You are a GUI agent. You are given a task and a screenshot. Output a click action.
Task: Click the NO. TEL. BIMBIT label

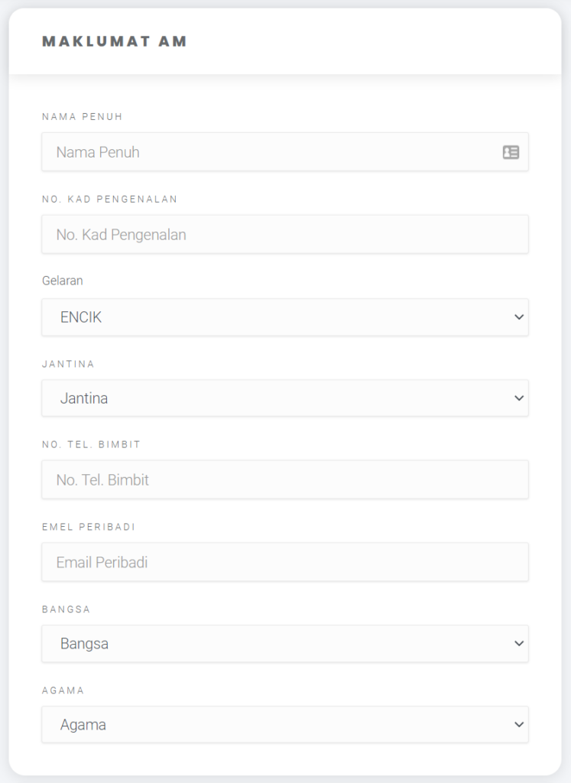click(91, 444)
